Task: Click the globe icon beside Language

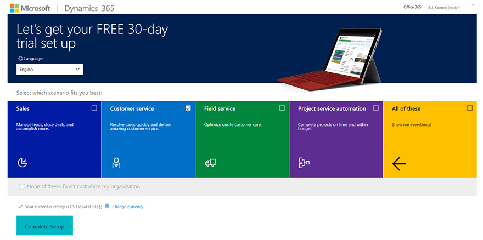Action: pyautogui.click(x=20, y=59)
